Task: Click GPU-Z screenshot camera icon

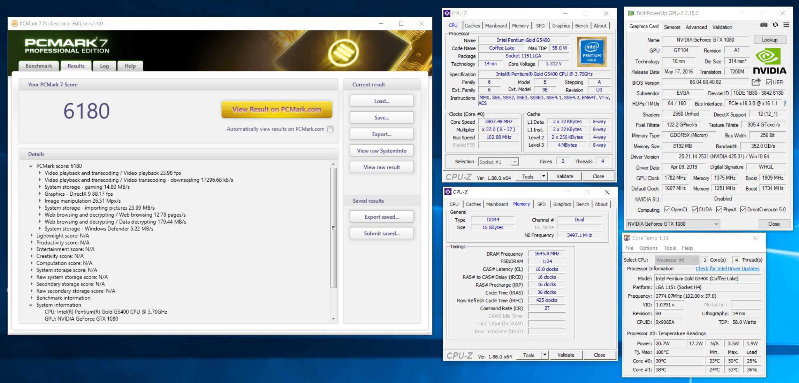Action: tap(763, 25)
